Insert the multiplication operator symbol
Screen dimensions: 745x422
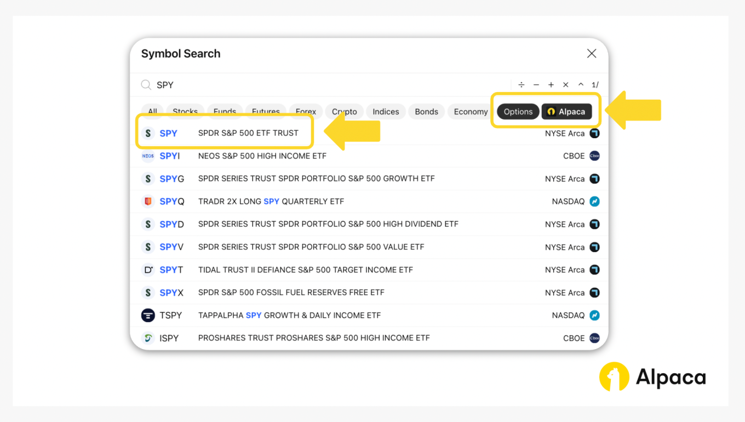pyautogui.click(x=566, y=85)
